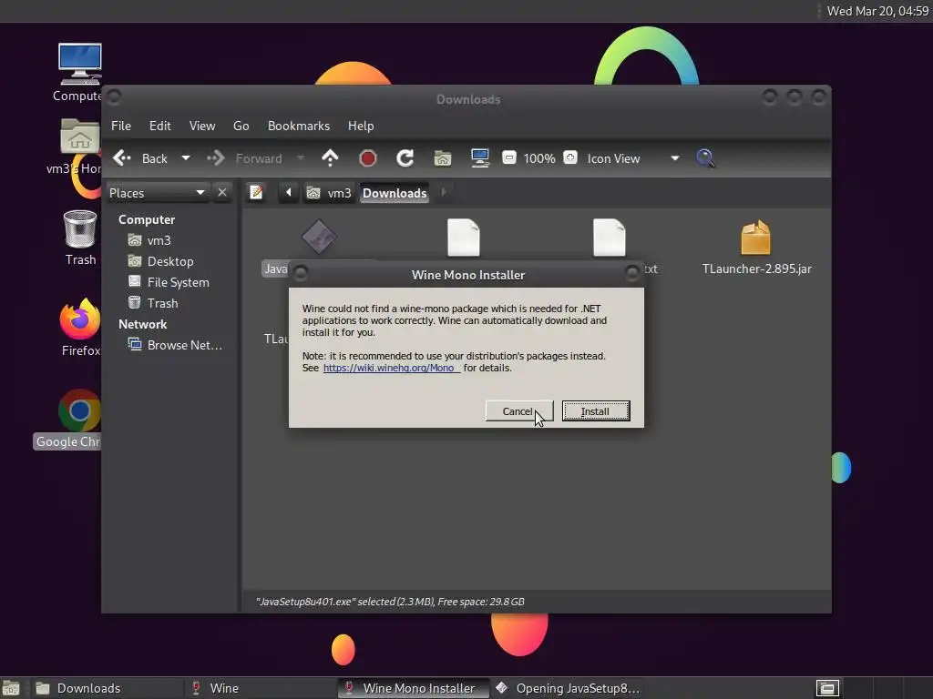The image size is (933, 699).
Task: Click the red Stop loading icon
Action: tap(368, 158)
